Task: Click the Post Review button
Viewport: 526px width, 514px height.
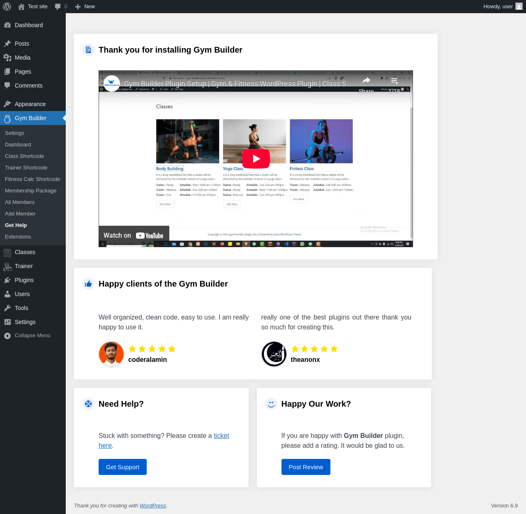Action: click(306, 467)
